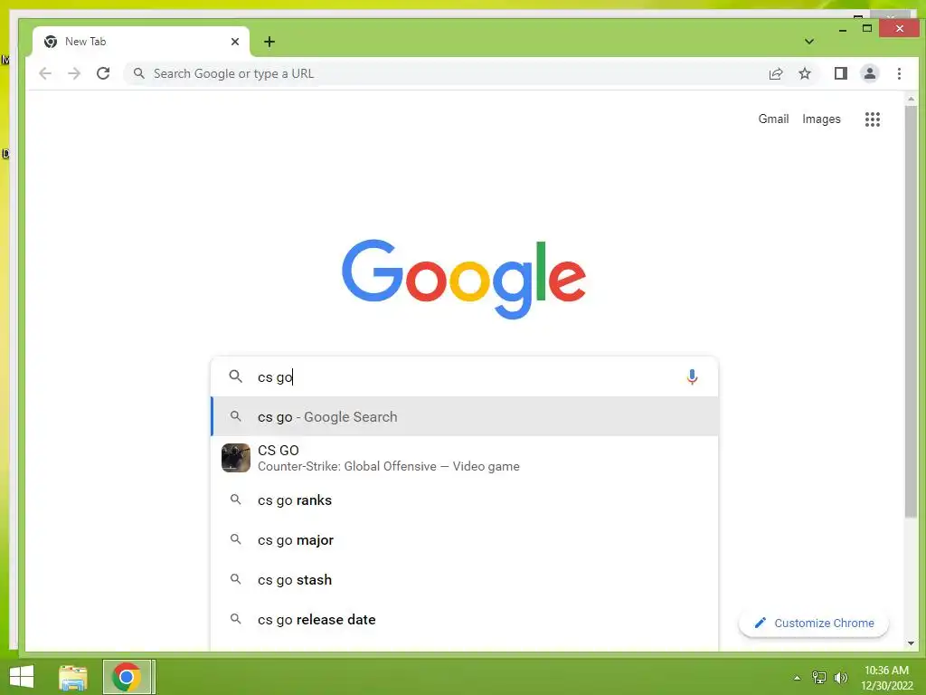Open the side panel icon

(x=840, y=73)
